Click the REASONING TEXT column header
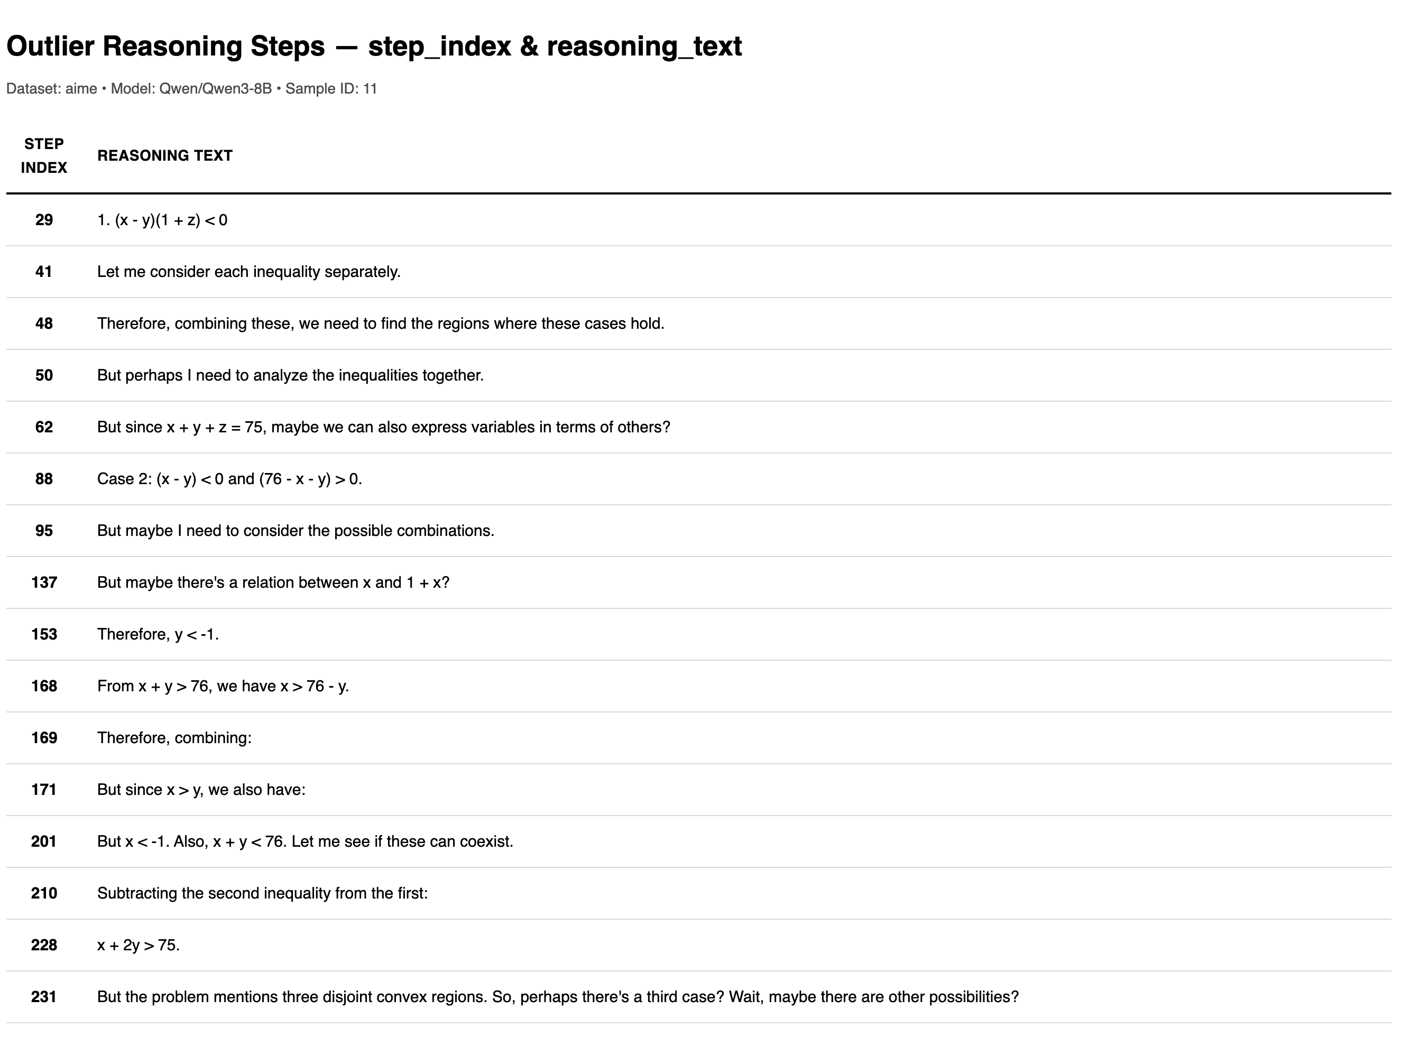The width and height of the screenshot is (1403, 1037). (164, 156)
